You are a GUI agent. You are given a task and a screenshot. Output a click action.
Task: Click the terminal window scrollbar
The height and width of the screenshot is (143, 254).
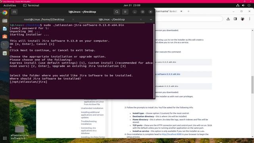tap(154, 61)
